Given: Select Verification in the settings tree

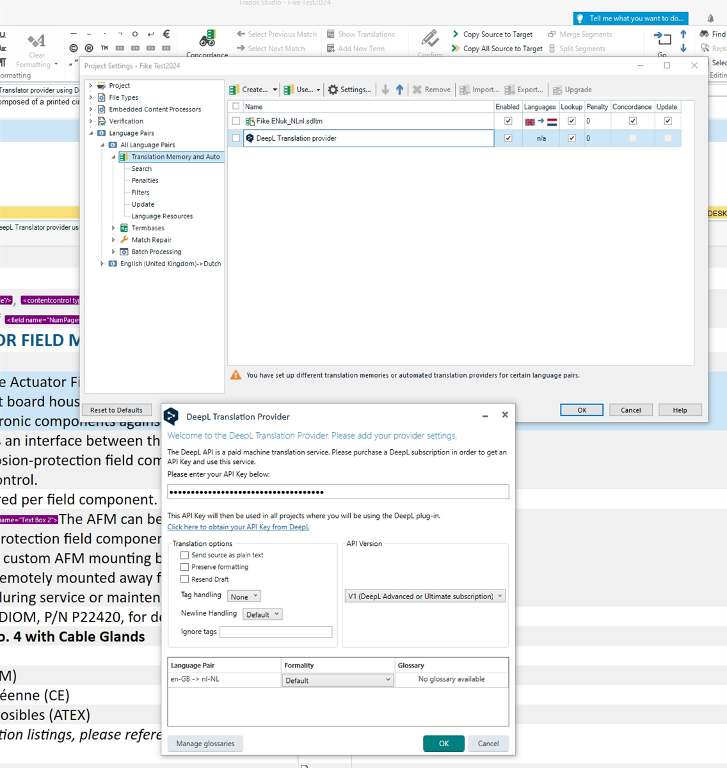Looking at the screenshot, I should [x=125, y=121].
